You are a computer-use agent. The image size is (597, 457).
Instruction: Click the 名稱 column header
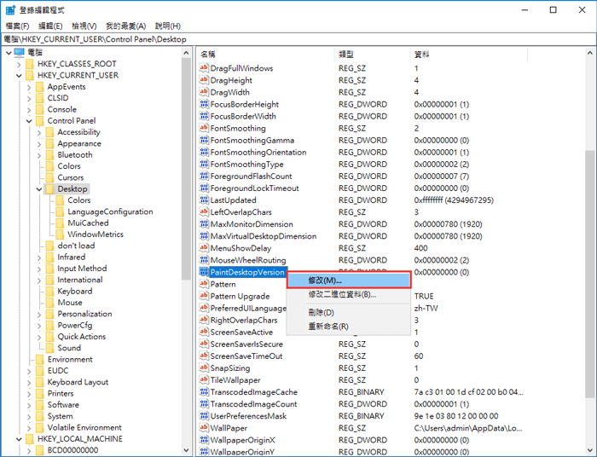click(266, 55)
